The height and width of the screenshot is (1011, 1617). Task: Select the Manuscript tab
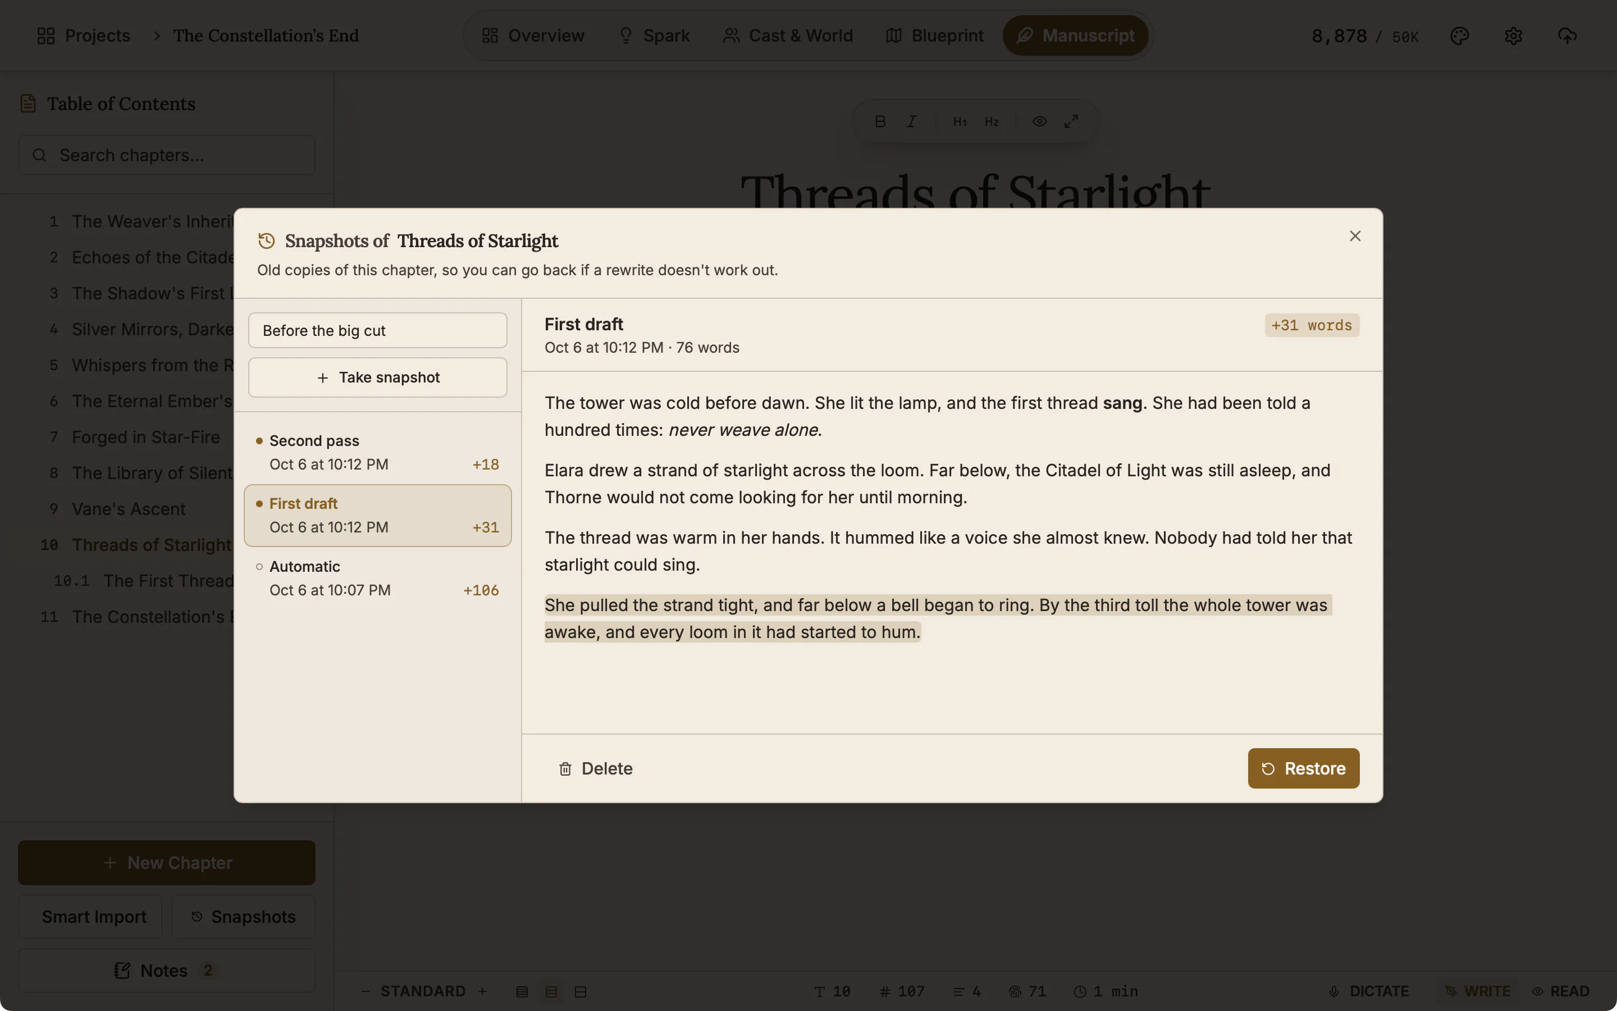tap(1075, 35)
